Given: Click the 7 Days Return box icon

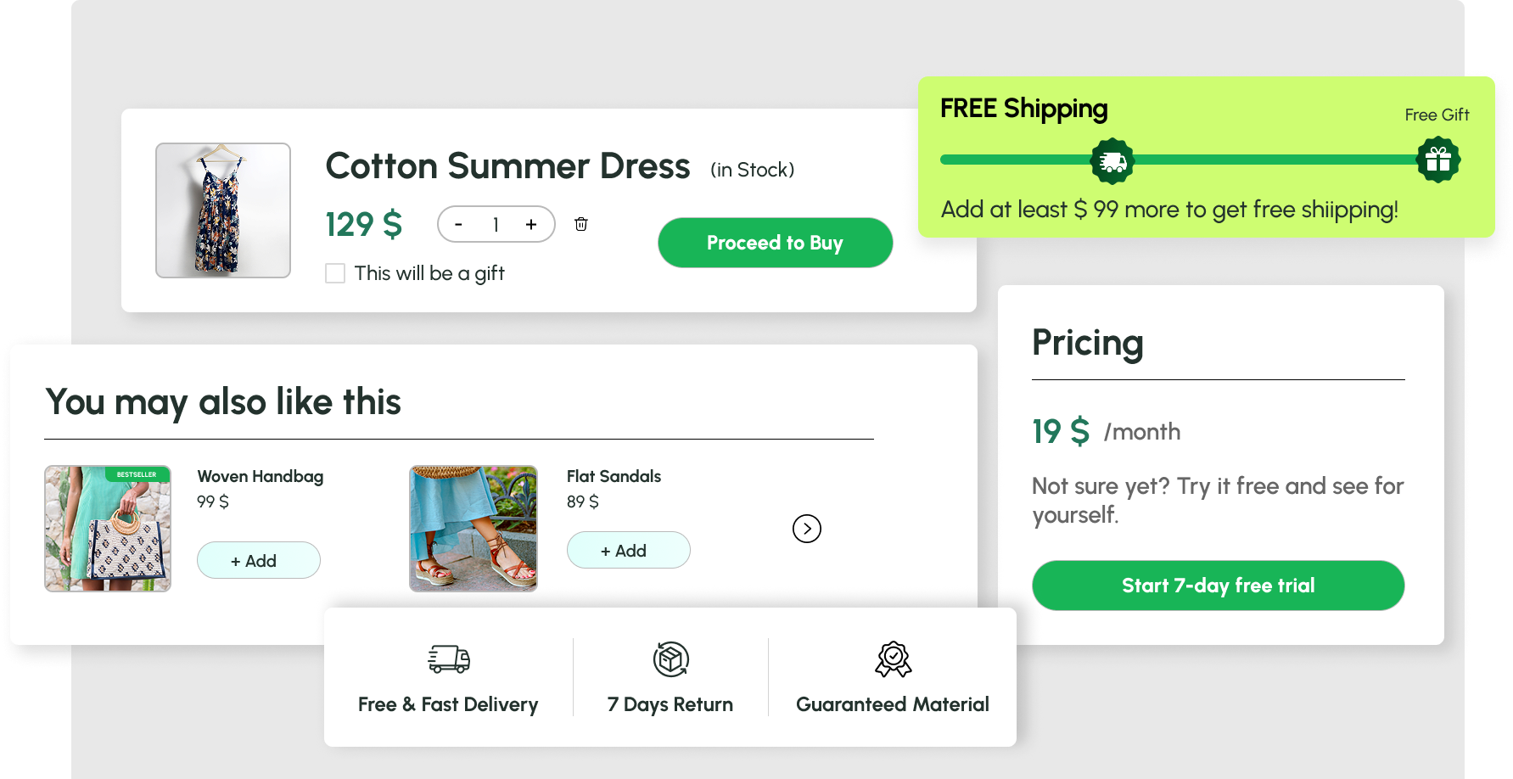Looking at the screenshot, I should (x=670, y=659).
